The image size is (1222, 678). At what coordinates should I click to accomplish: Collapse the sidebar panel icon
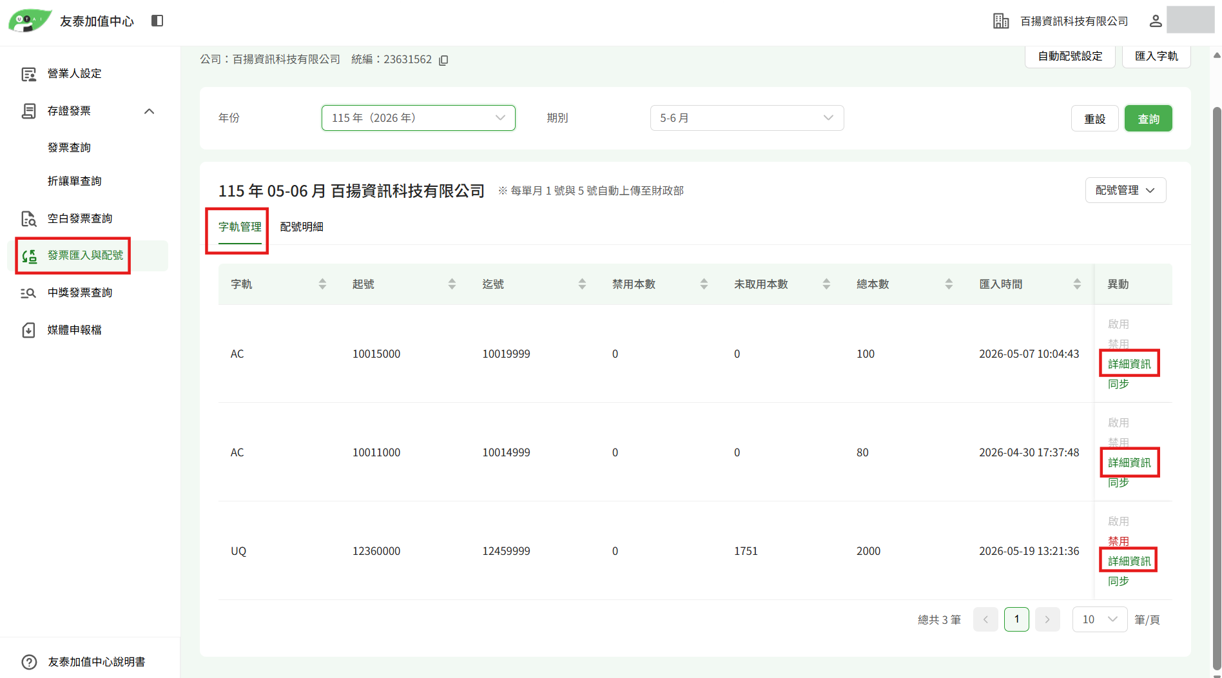point(157,21)
